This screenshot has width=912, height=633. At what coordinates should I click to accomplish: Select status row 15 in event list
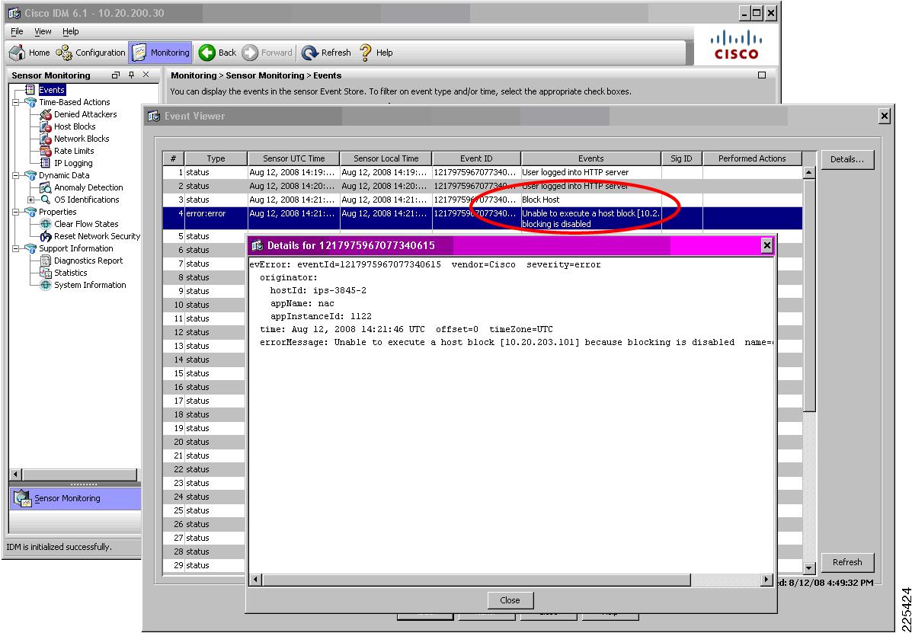[203, 373]
